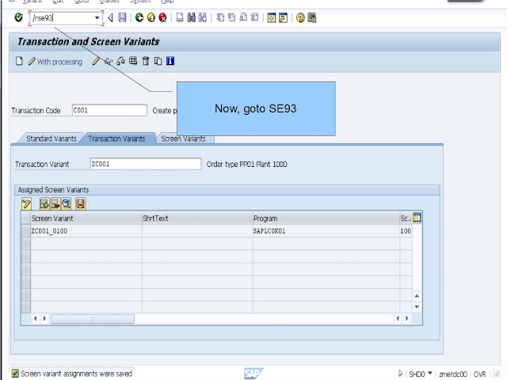Image resolution: width=507 pixels, height=380 pixels.
Task: Select the row marker for ZC001_0100
Action: click(x=26, y=231)
